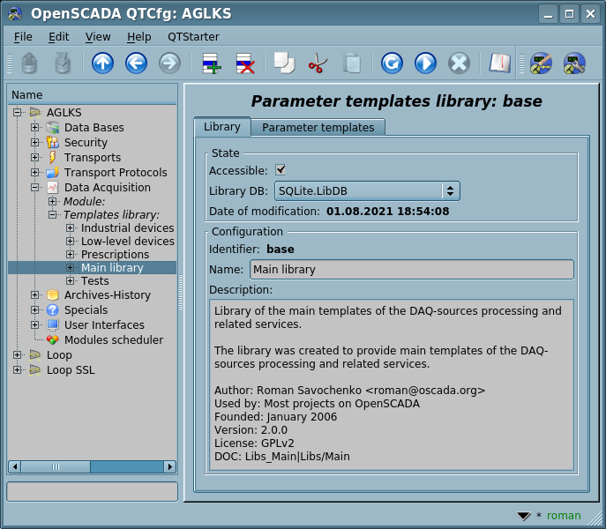
Task: Select Prescriptions in the tree
Action: [115, 255]
